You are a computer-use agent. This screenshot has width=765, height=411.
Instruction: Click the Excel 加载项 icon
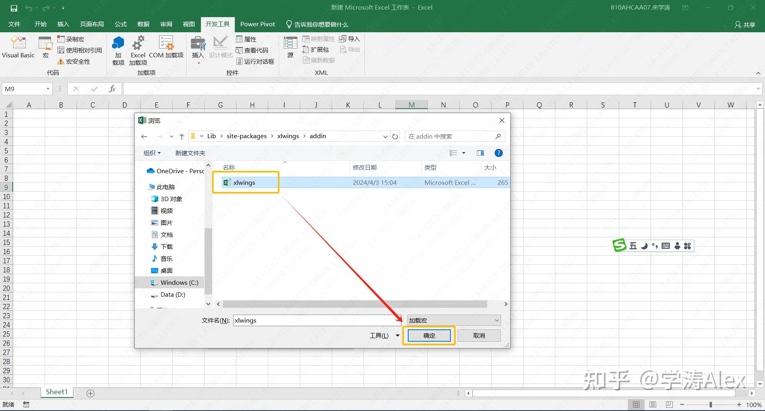138,50
